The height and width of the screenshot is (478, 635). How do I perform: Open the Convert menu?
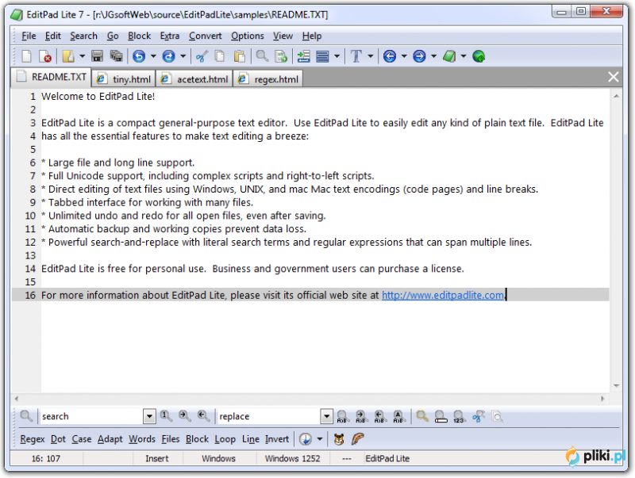coord(206,36)
